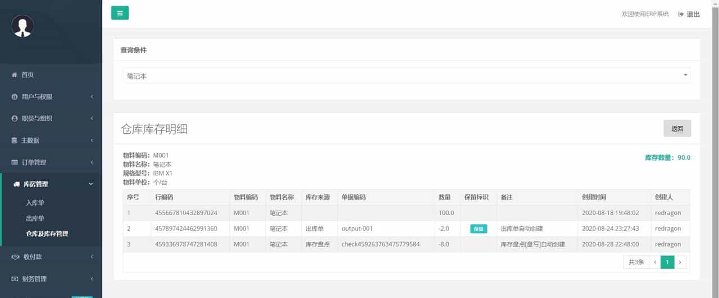Click the 保留 badge in row 2
Viewport: 719px width, 298px height.
[479, 229]
